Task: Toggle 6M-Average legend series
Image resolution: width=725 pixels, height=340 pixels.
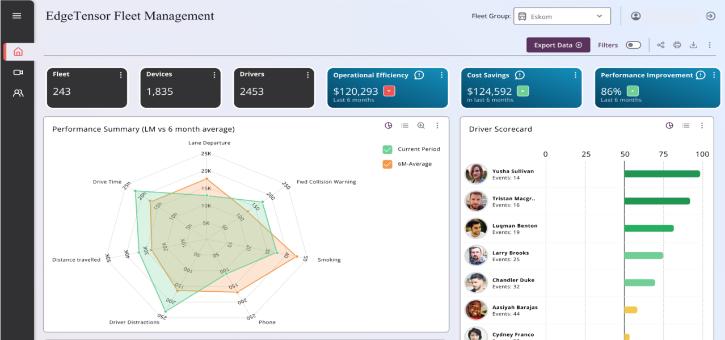Action: point(388,164)
